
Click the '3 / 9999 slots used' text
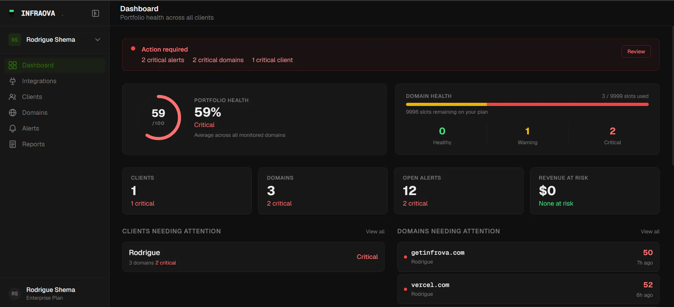[625, 96]
